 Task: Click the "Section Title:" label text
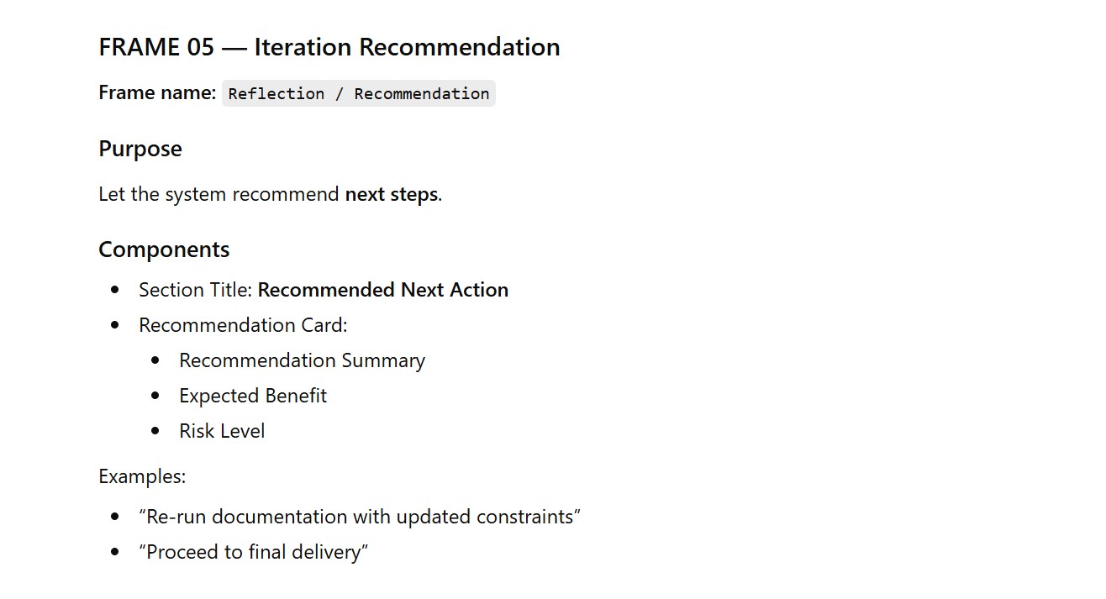click(x=196, y=290)
